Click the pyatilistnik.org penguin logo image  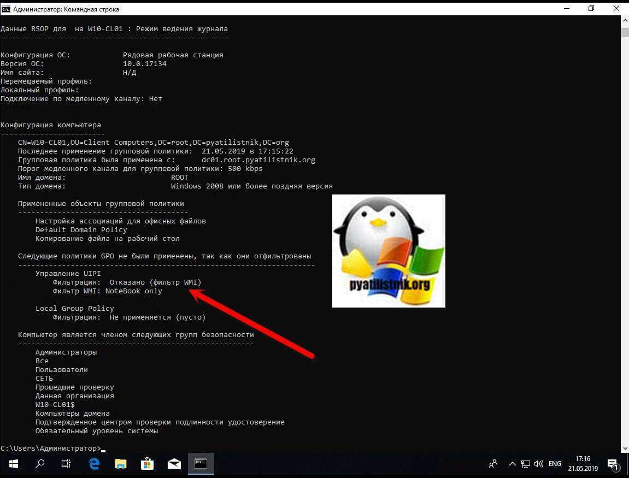coord(389,251)
